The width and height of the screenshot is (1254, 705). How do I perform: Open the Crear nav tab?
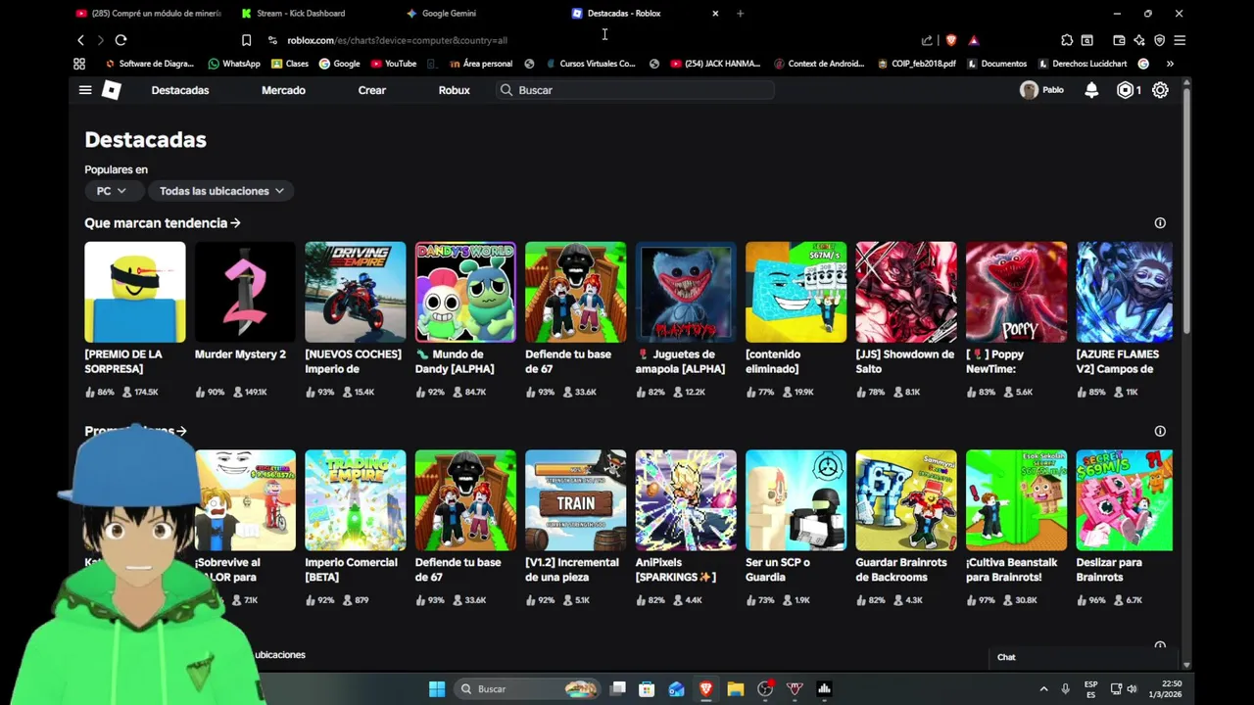tap(371, 90)
